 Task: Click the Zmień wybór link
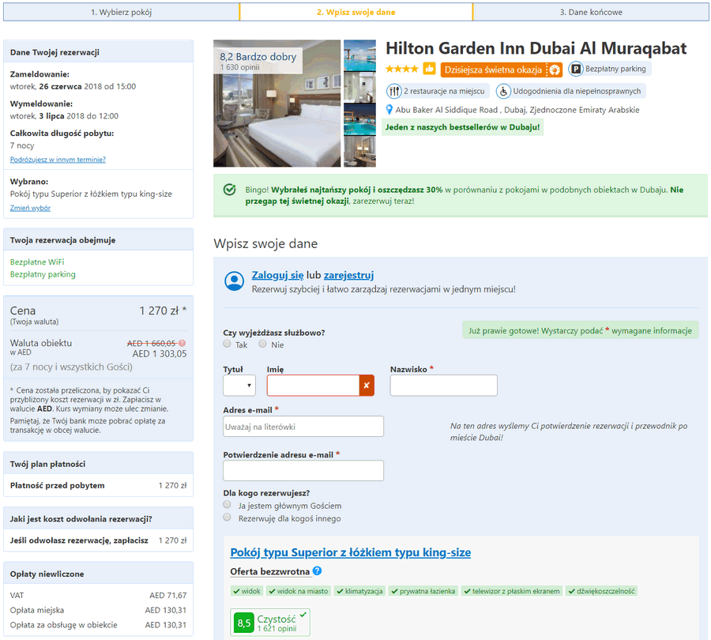click(30, 208)
